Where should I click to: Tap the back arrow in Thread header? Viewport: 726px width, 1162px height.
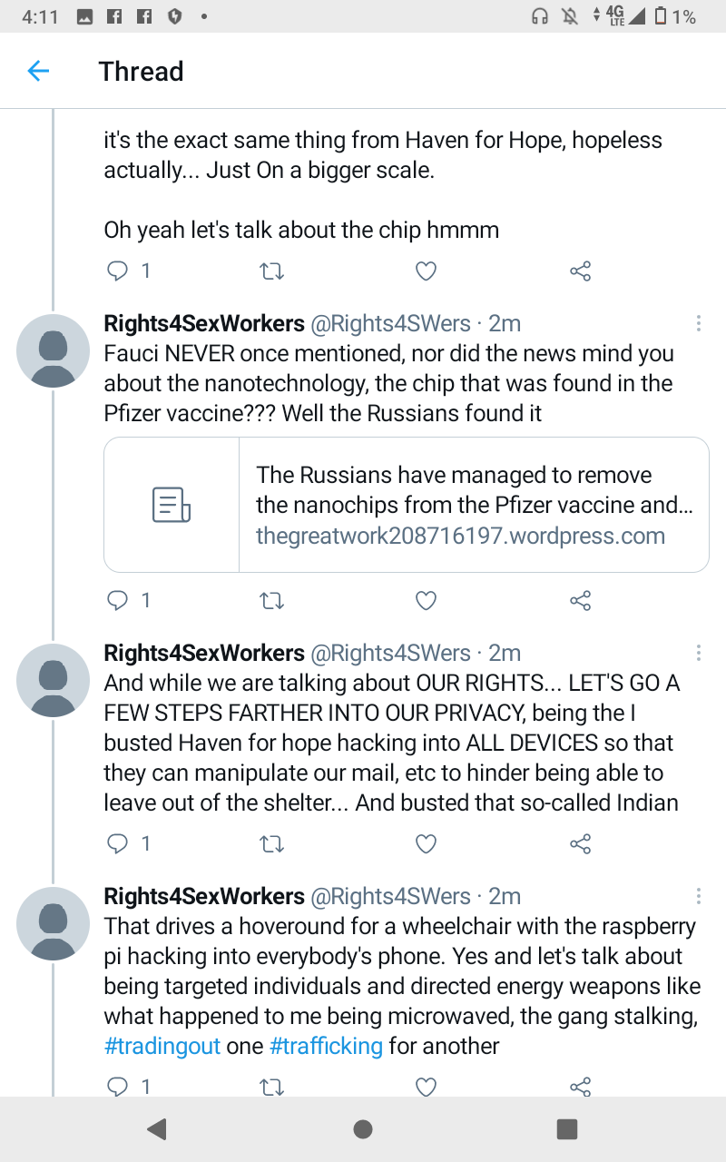tap(38, 71)
